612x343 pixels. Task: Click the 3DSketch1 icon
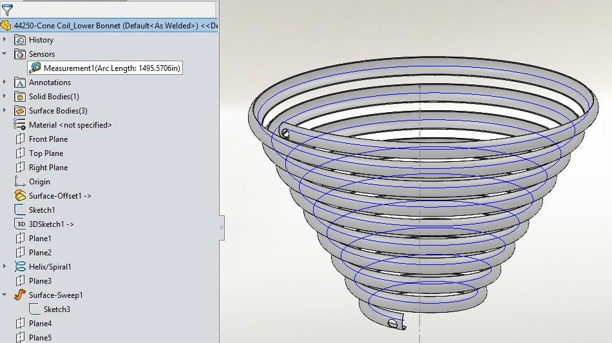click(x=19, y=224)
